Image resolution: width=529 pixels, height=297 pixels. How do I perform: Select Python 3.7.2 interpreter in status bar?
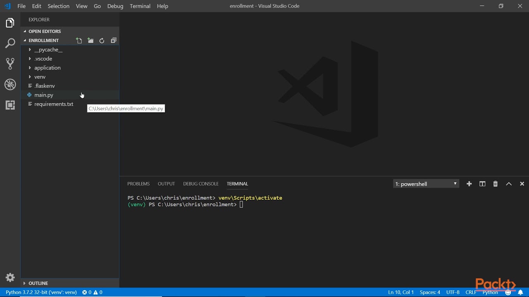[41, 292]
